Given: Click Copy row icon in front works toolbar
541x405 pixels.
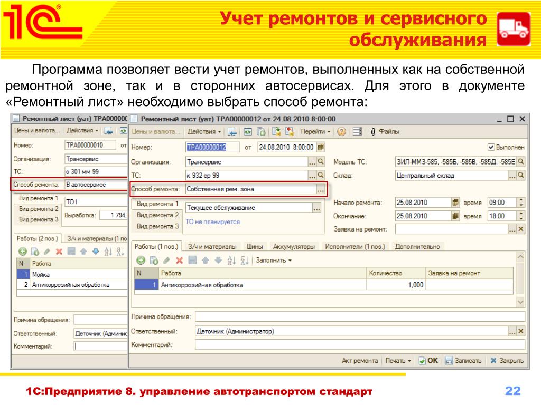Looking at the screenshot, I should (x=154, y=261).
